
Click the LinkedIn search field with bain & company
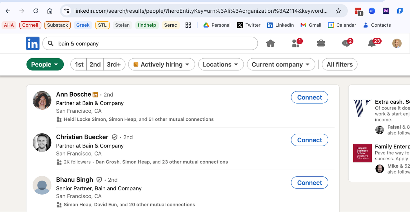[x=150, y=44]
